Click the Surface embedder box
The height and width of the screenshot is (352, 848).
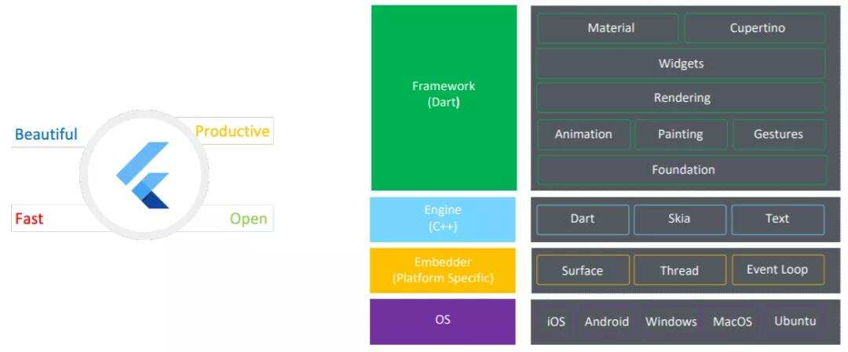(583, 270)
